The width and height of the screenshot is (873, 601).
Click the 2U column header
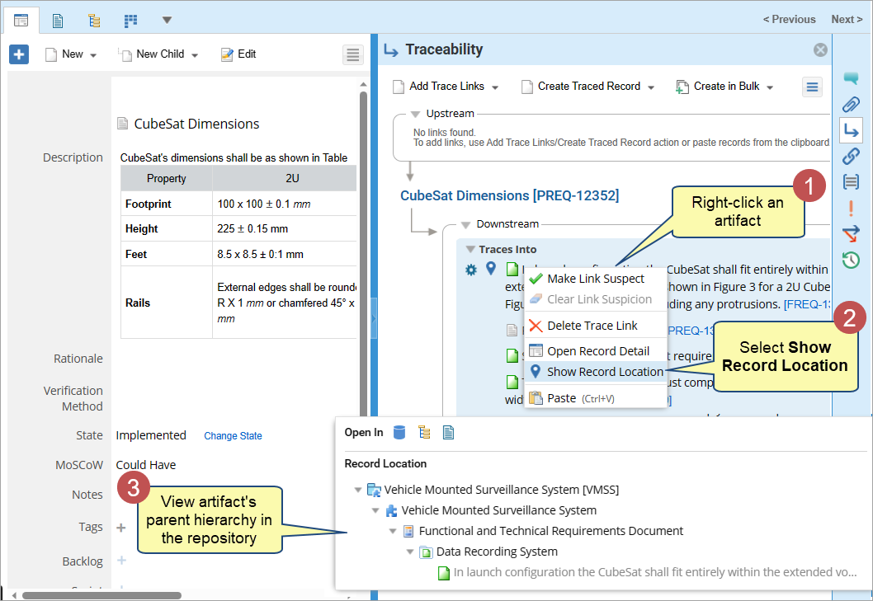pyautogui.click(x=285, y=179)
